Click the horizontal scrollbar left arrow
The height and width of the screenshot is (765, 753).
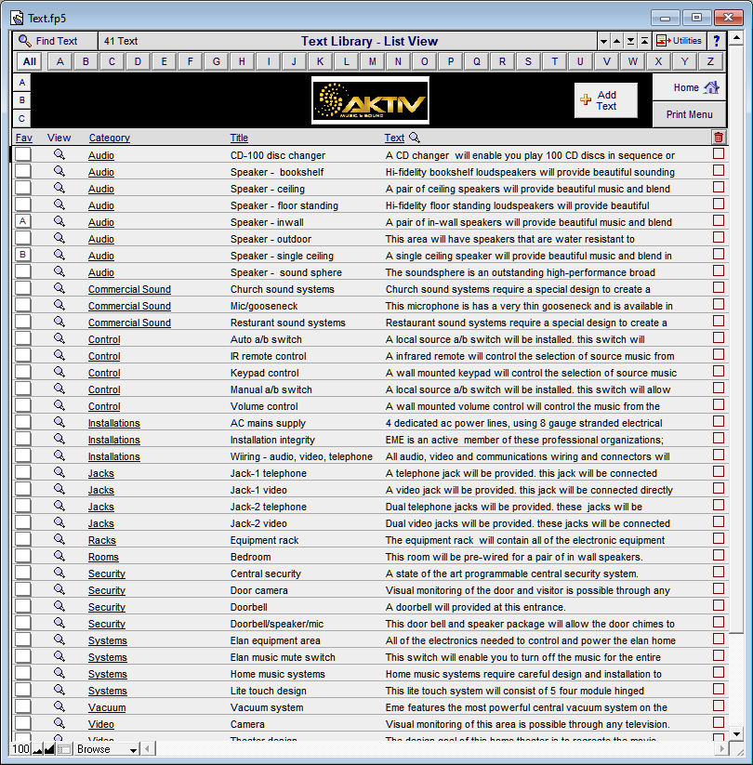click(148, 748)
